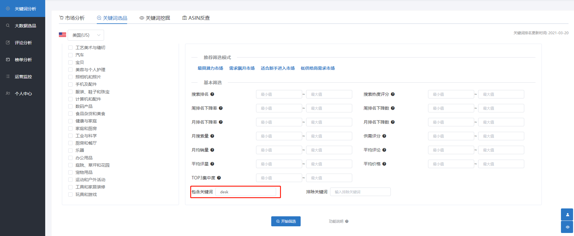Click the 关键词分析 sidebar icon
This screenshot has width=574, height=236.
(x=8, y=8)
